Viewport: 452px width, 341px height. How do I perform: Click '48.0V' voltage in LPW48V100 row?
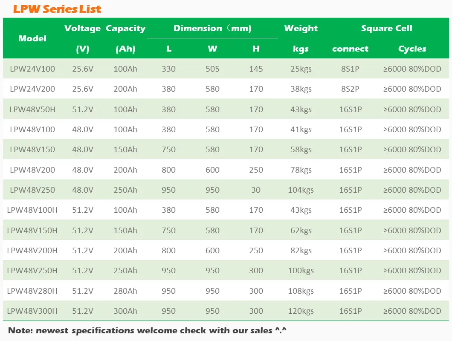[82, 130]
